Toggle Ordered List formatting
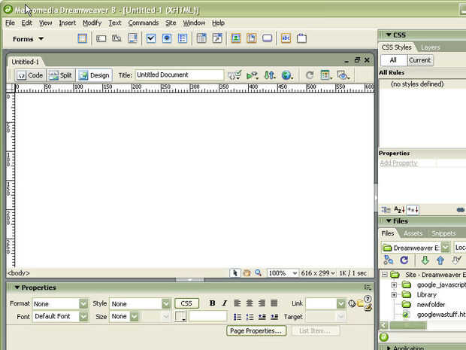466x350 pixels. coord(250,317)
